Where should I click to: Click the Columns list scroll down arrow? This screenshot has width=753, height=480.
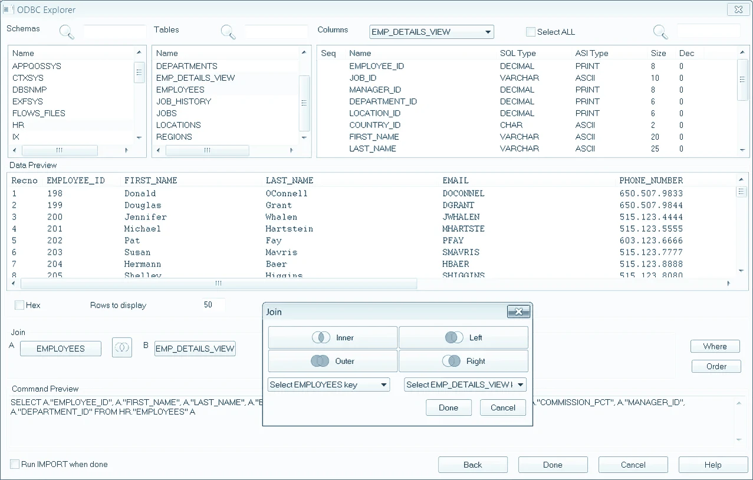tap(742, 150)
